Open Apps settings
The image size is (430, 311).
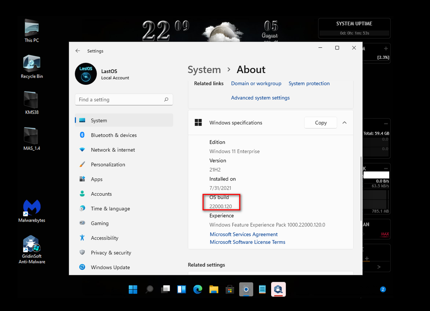[124, 179]
